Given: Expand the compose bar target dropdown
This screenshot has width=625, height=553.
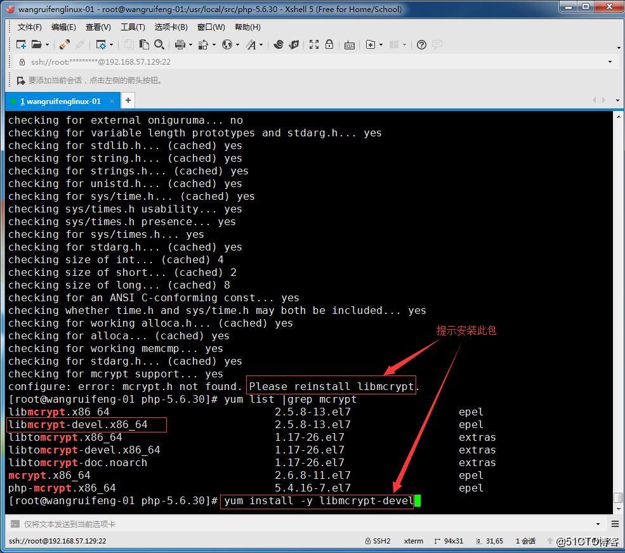Looking at the screenshot, I should (x=598, y=524).
